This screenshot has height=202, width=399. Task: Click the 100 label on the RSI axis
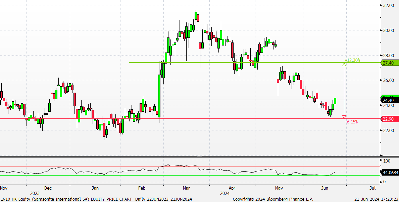(387, 161)
